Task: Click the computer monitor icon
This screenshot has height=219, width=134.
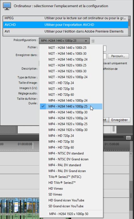Action: pyautogui.click(x=7, y=6)
